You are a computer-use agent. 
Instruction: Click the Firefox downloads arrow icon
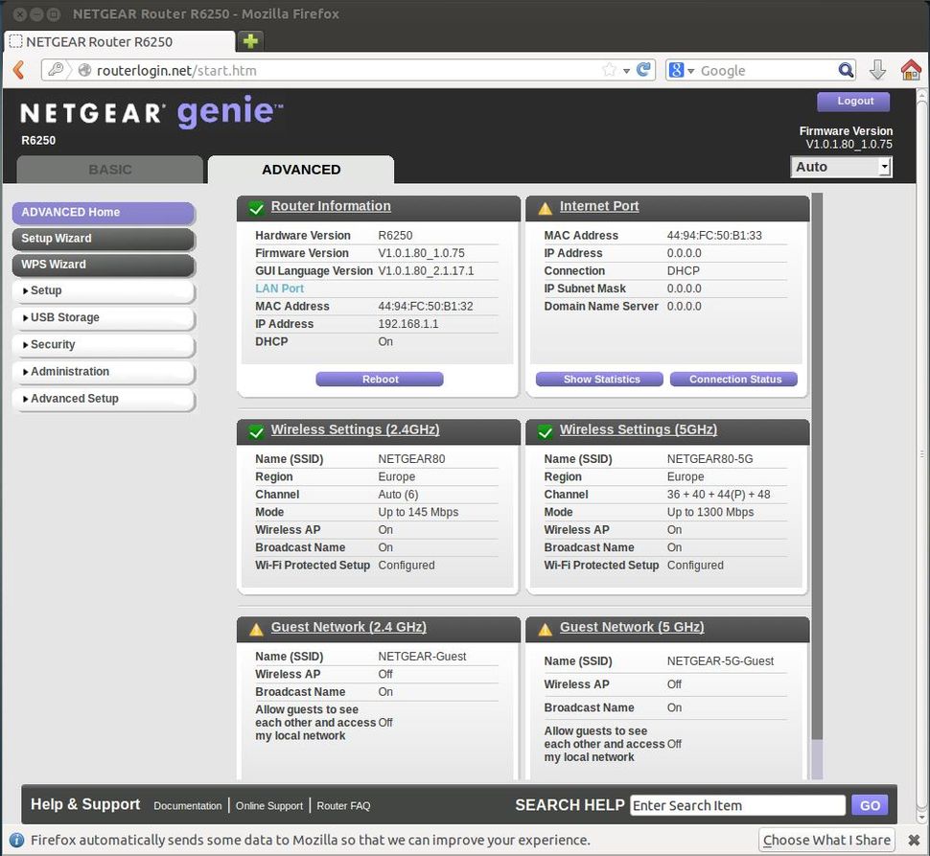(877, 70)
